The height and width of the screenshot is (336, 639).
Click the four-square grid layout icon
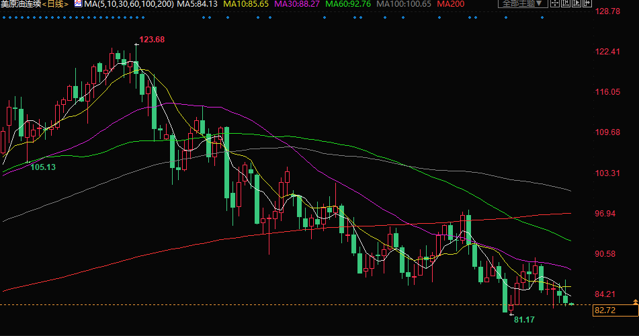pyautogui.click(x=554, y=4)
